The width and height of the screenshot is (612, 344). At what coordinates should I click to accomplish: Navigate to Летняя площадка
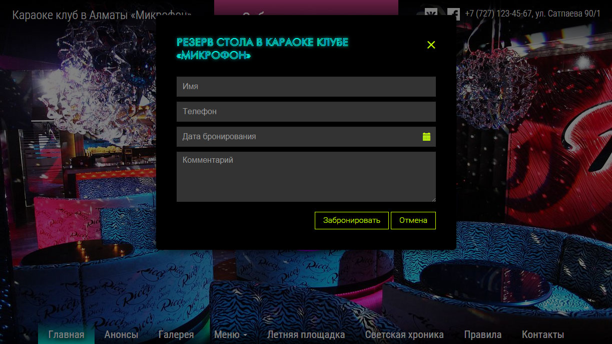click(x=306, y=334)
